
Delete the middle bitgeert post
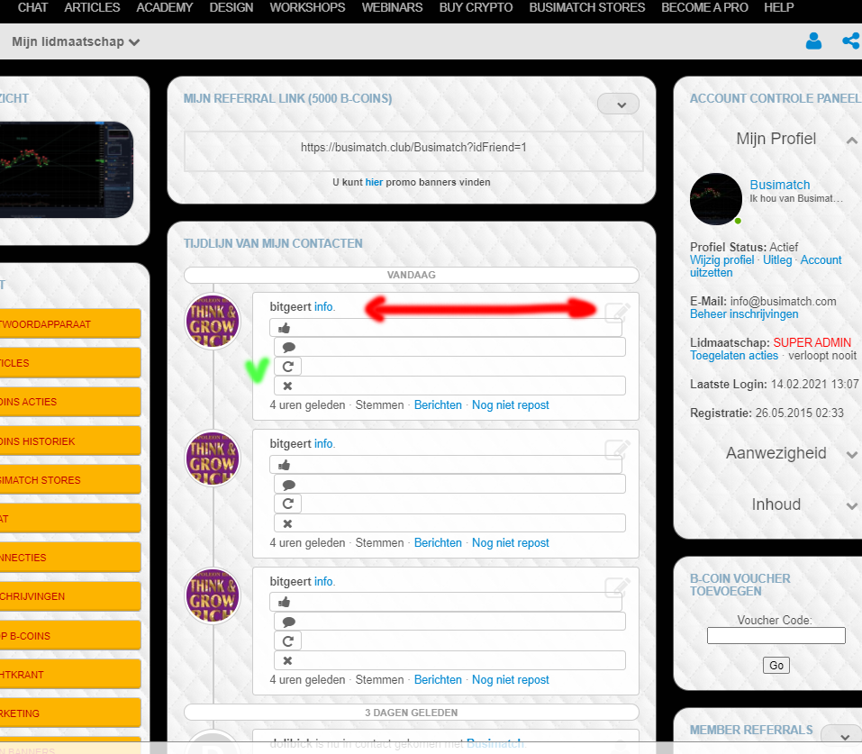coord(449,523)
